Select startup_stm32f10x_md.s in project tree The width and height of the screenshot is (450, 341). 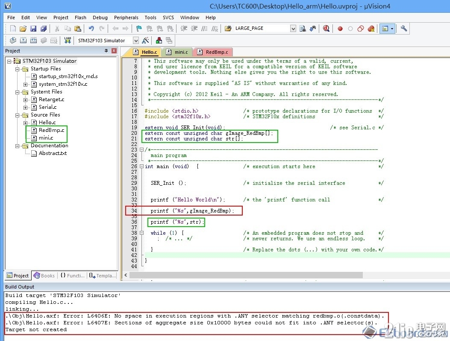[x=68, y=76]
